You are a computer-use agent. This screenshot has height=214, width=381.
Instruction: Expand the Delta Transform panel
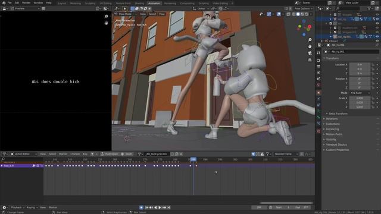point(338,114)
